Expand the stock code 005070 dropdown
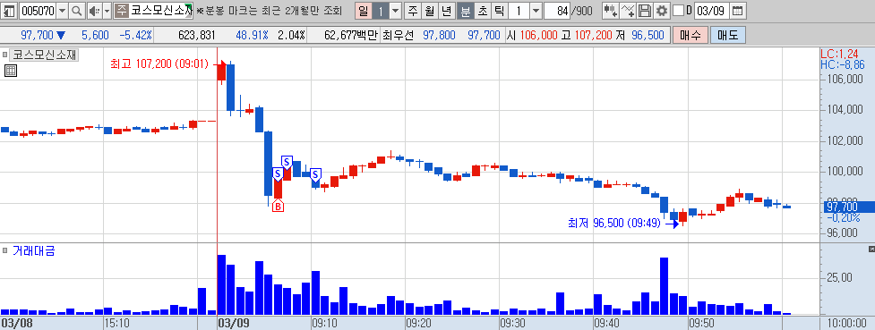Screen dimensions: 875x330 62,11
